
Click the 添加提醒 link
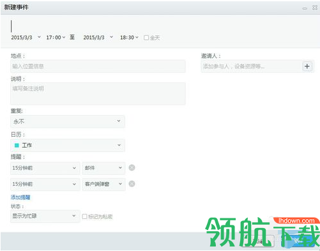20,197
